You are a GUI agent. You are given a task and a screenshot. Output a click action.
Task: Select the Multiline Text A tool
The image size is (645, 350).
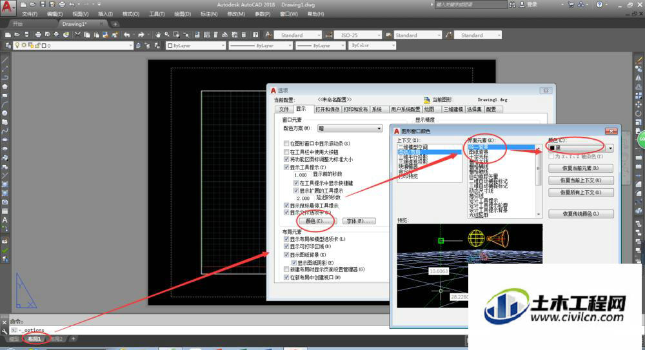[x=5, y=220]
